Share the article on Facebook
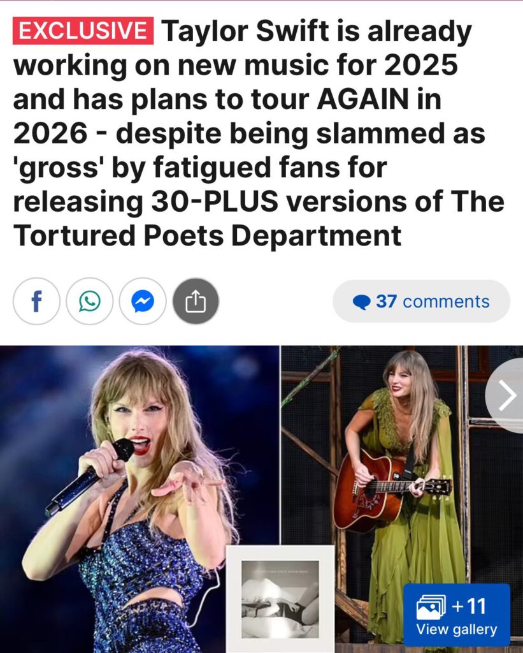Image resolution: width=523 pixels, height=653 pixels. tap(36, 301)
